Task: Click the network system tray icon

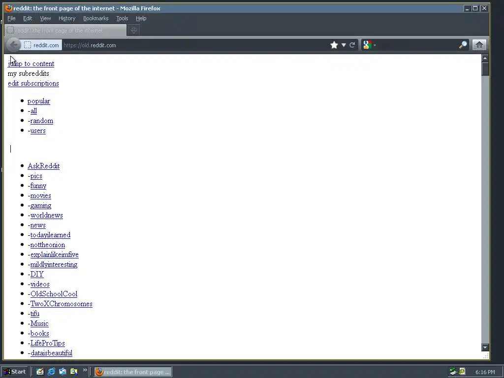Action: tap(453, 372)
